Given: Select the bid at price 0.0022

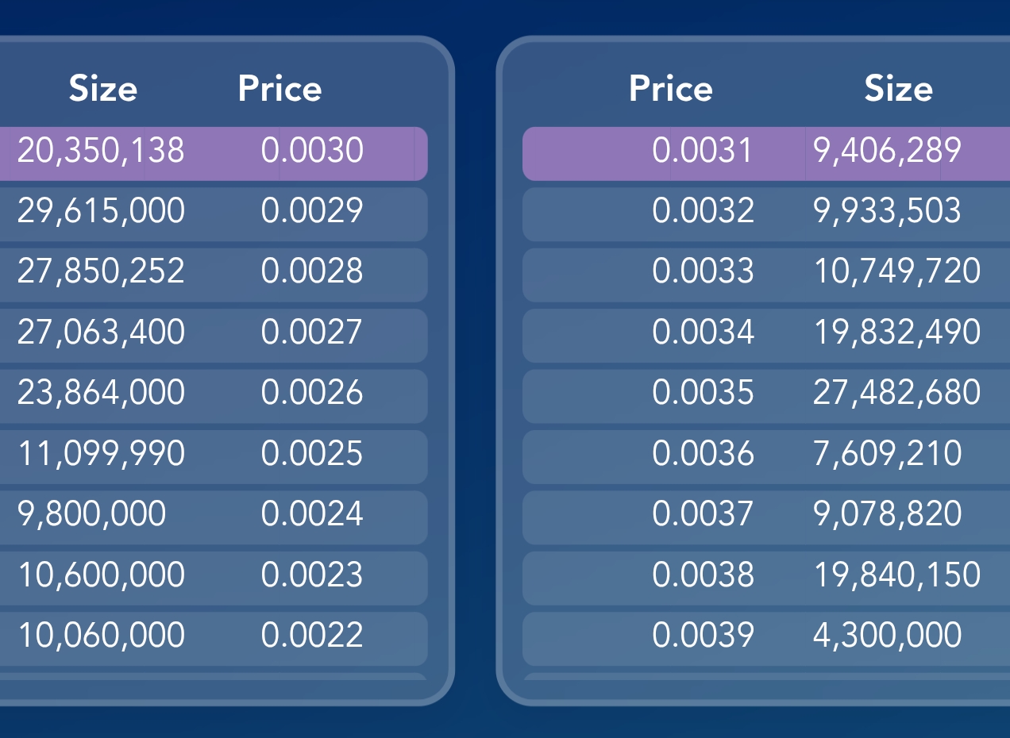Looking at the screenshot, I should [214, 639].
